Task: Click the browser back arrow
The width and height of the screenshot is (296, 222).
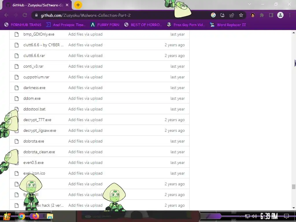Action: tap(6, 15)
